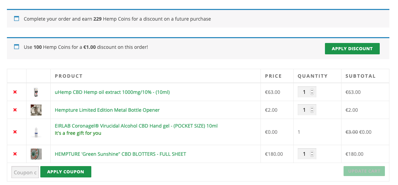The width and height of the screenshot is (398, 185).
Task: Open EIRLAB Coronagel Hand gel product link
Action: point(136,126)
